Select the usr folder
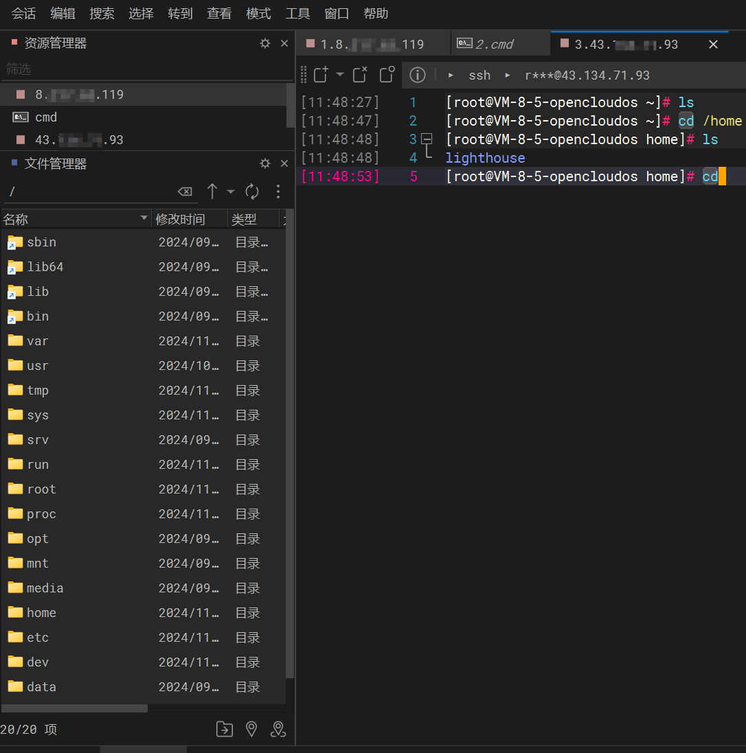The width and height of the screenshot is (746, 753). point(144,365)
